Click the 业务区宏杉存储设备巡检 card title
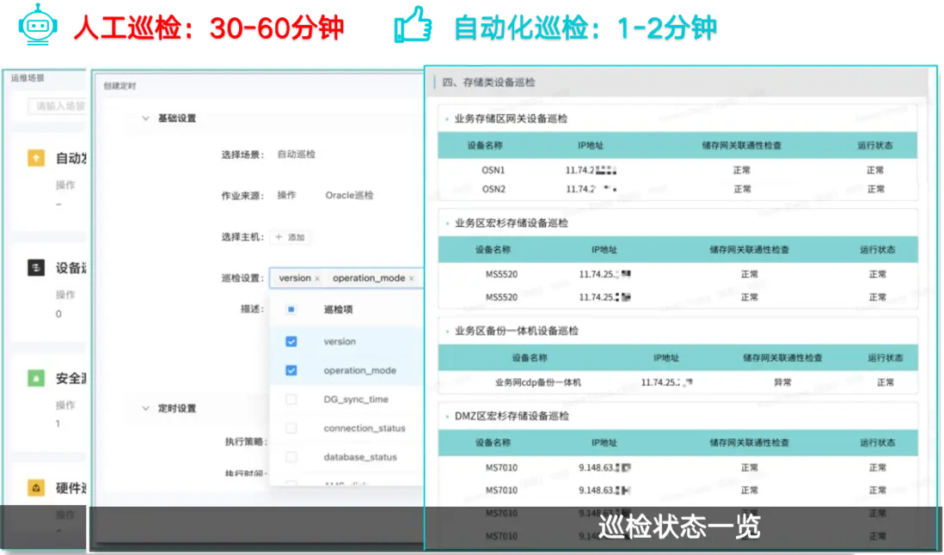The width and height of the screenshot is (944, 555). 512,223
